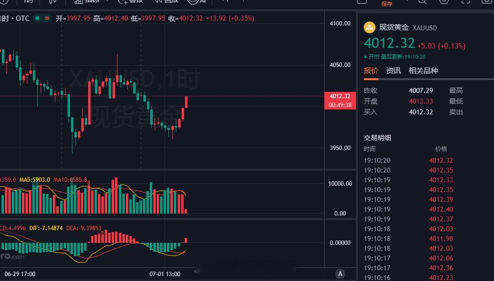Click the 时间 column header
The image size is (494, 281).
point(370,149)
